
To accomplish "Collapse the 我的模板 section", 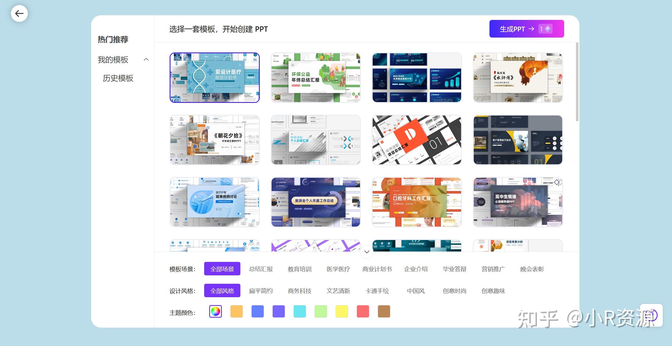I will coord(146,59).
